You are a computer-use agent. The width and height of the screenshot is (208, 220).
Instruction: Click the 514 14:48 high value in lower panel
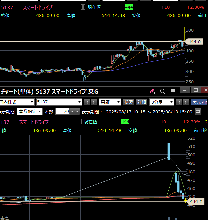point(110,130)
